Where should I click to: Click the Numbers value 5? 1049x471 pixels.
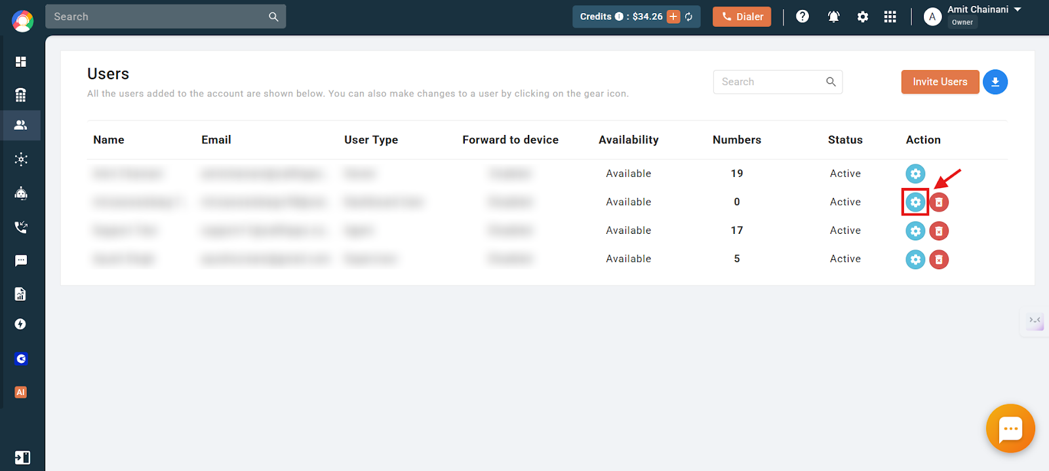pos(737,259)
